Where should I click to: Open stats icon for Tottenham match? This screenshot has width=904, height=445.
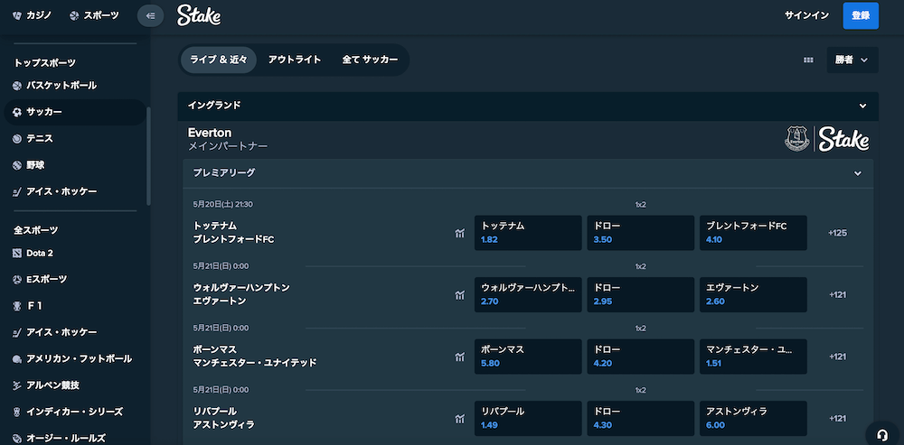pos(459,233)
